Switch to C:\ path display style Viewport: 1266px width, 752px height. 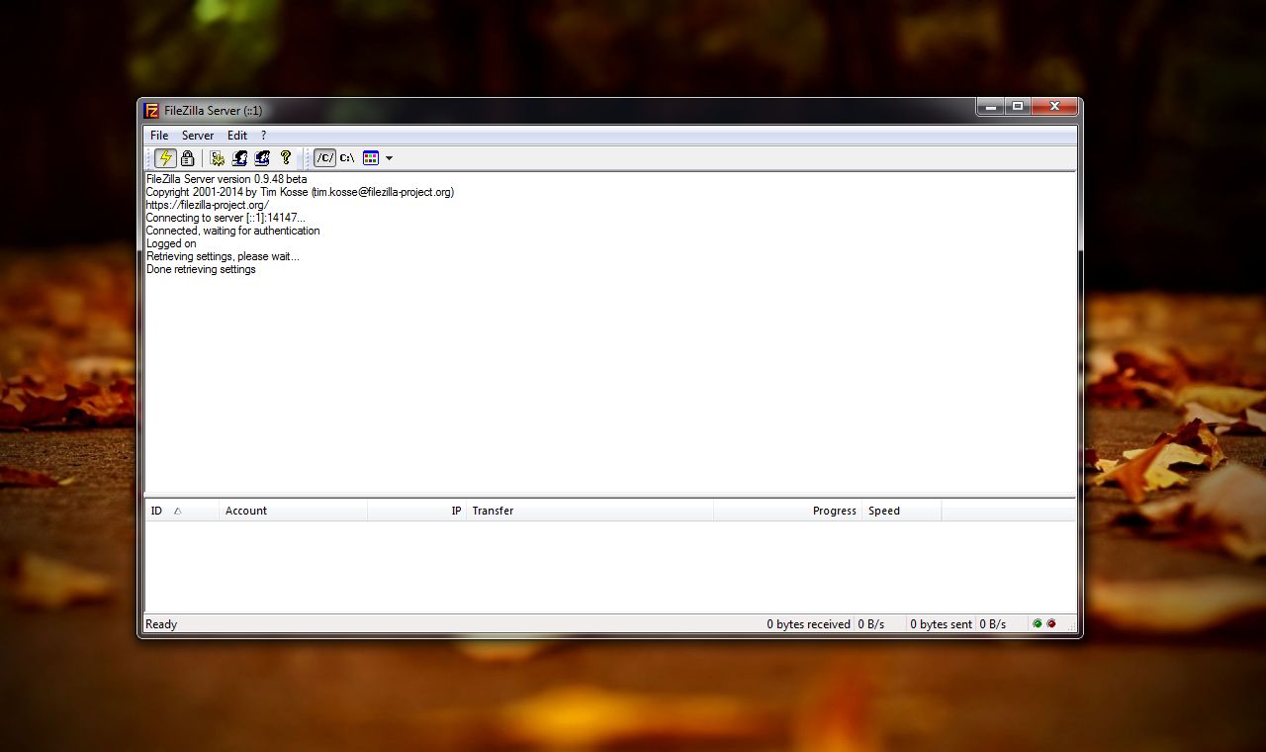point(347,158)
